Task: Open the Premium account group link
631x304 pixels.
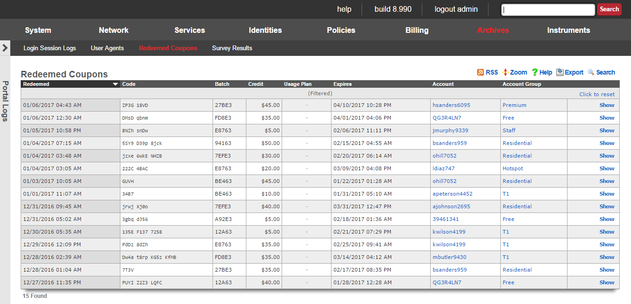Action: 514,105
